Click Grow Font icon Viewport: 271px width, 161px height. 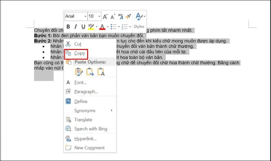[x=105, y=16]
